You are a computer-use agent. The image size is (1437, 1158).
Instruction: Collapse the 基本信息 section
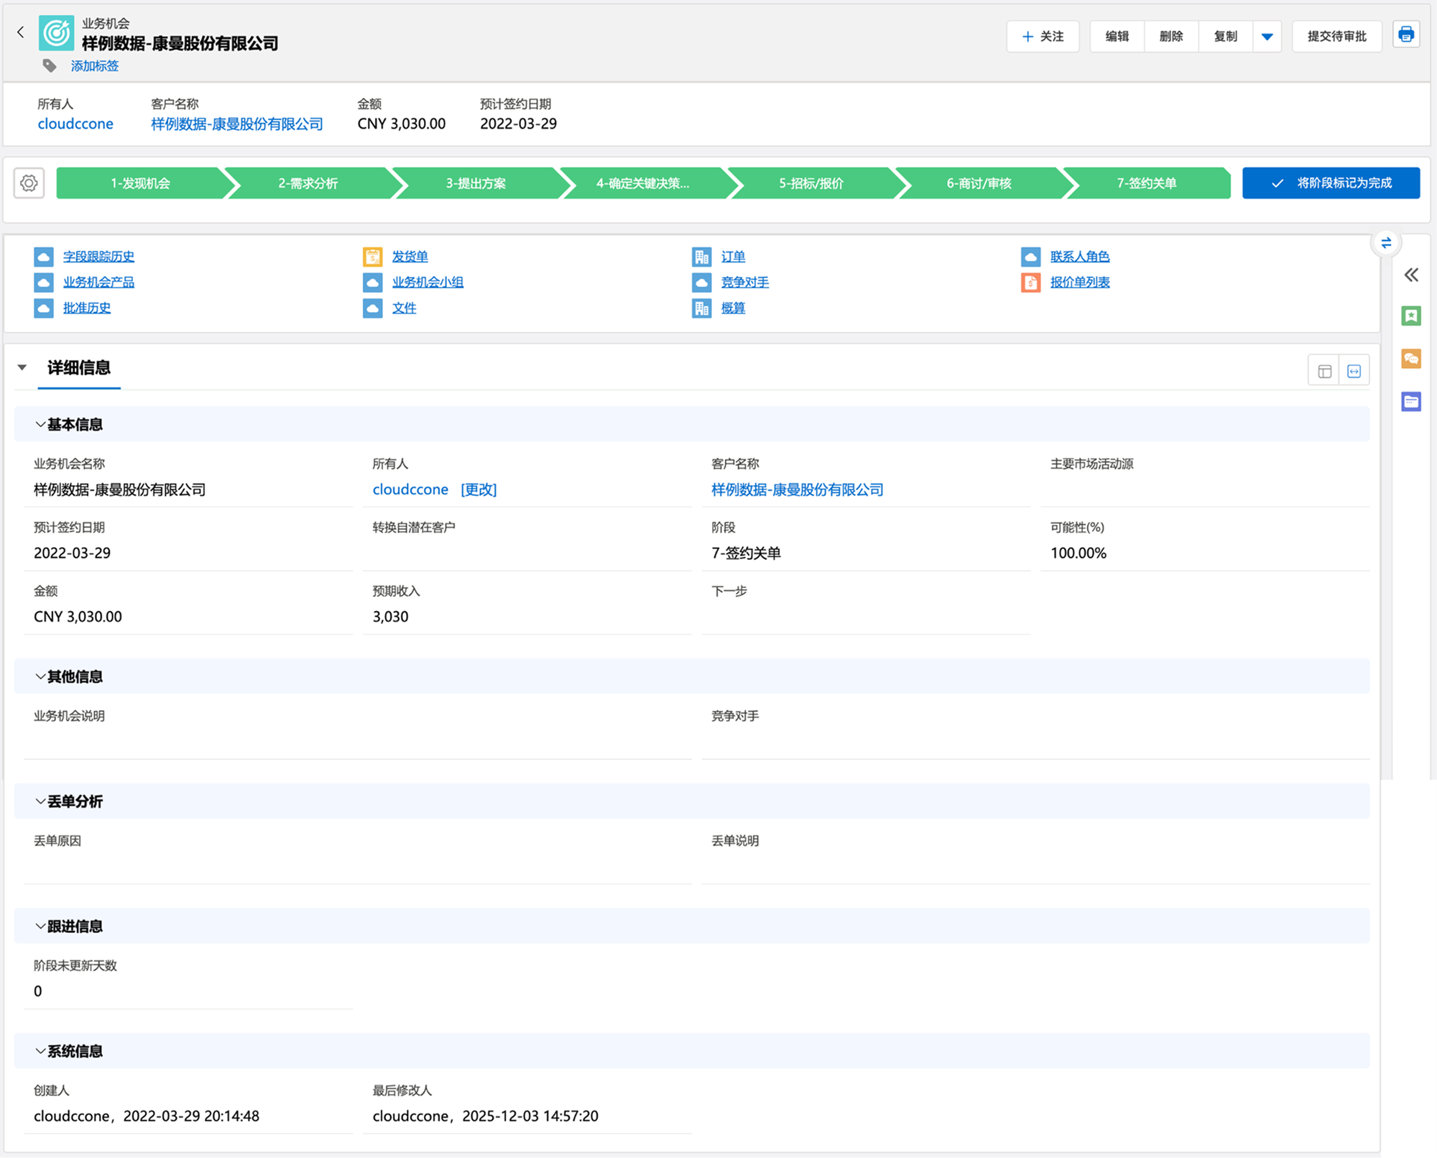(40, 425)
